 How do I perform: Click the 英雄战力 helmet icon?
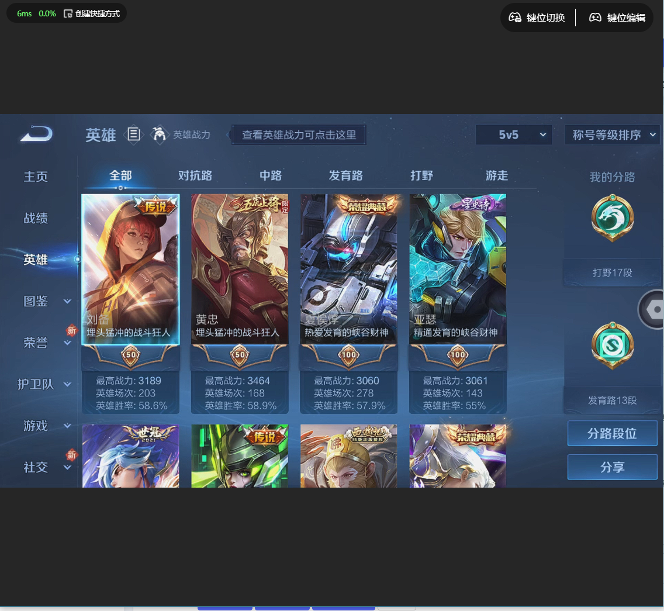(159, 134)
